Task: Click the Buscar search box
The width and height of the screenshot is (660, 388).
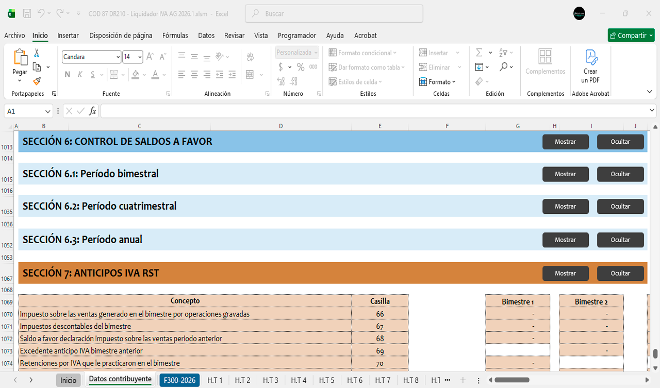Action: (334, 14)
